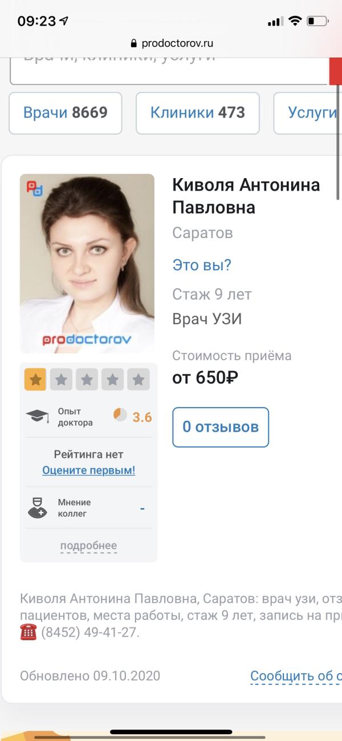Rate with the second star
The image size is (342, 741).
click(x=61, y=380)
